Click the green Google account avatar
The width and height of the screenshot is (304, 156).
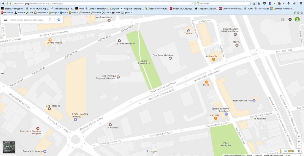(297, 20)
